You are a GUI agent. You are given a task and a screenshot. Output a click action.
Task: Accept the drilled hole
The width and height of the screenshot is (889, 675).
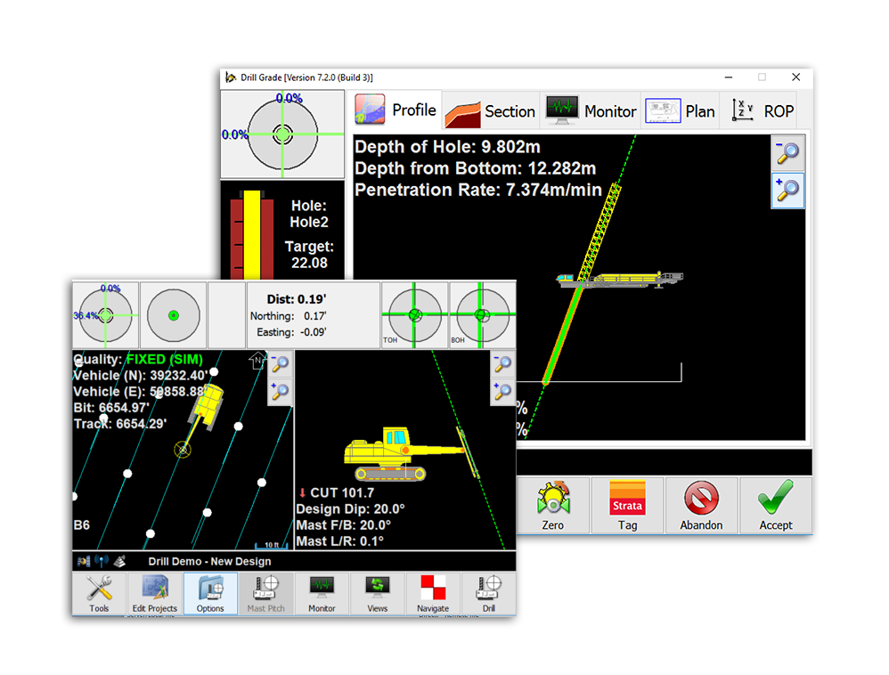[776, 506]
